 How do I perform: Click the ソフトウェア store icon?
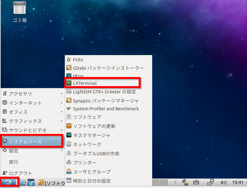point(69,117)
